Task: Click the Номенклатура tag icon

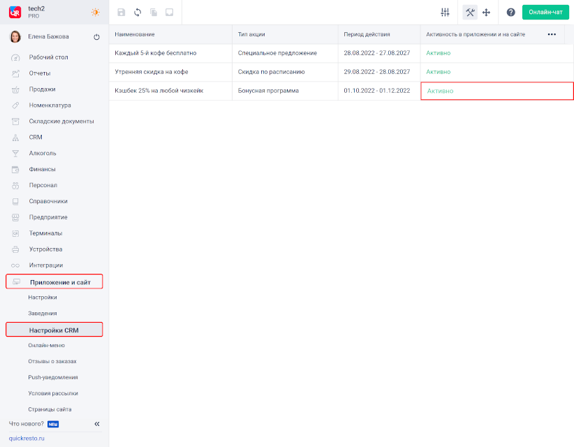Action: point(15,105)
